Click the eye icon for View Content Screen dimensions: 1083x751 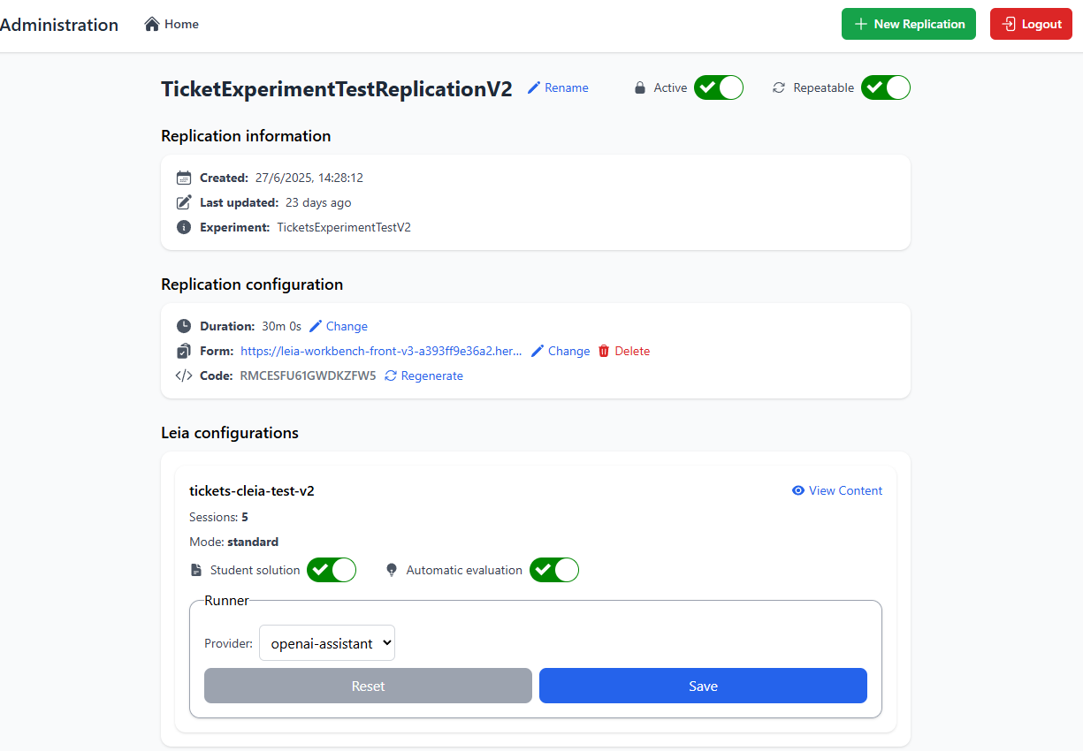(x=798, y=490)
